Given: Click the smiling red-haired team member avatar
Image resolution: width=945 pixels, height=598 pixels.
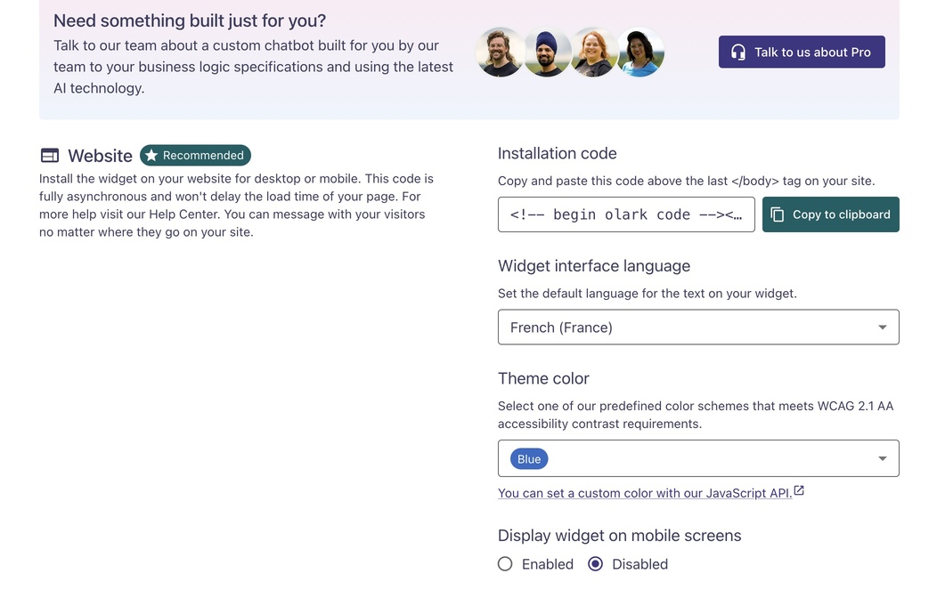Looking at the screenshot, I should [x=594, y=52].
